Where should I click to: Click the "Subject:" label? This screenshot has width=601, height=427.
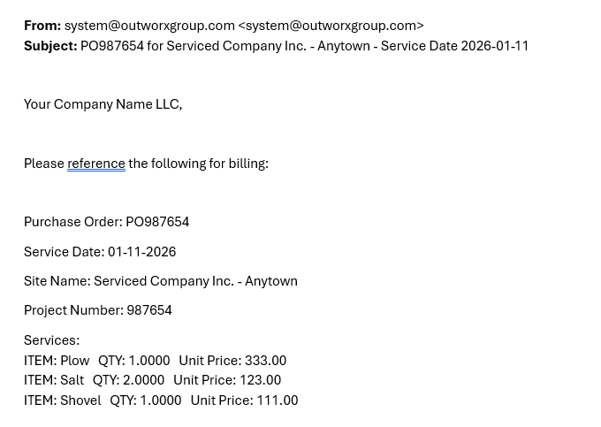(50, 46)
